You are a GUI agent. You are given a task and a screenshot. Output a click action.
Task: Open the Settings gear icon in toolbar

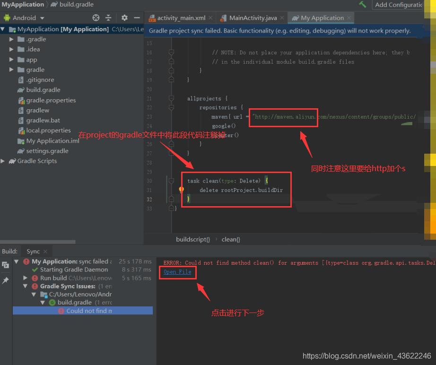point(124,17)
